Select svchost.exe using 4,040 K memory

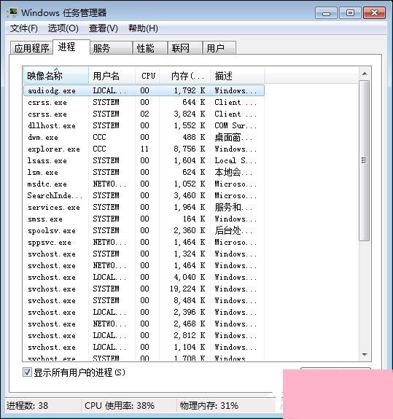click(x=144, y=277)
